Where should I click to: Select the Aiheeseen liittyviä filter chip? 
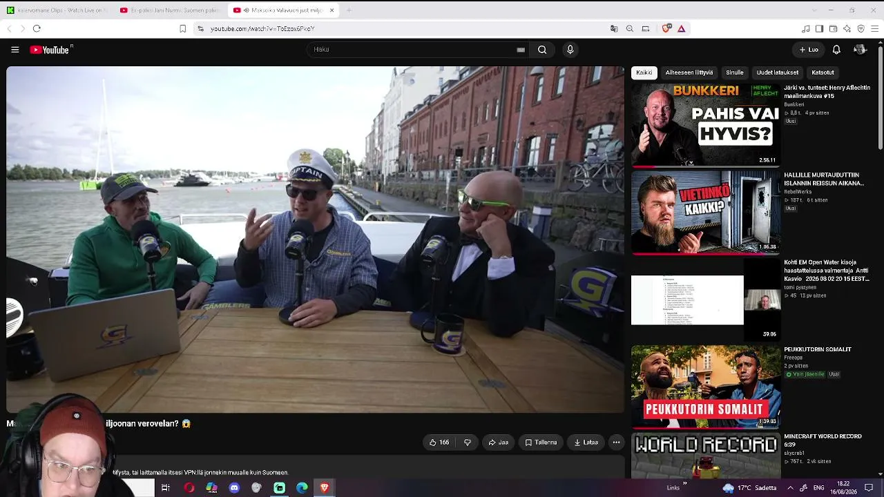689,72
